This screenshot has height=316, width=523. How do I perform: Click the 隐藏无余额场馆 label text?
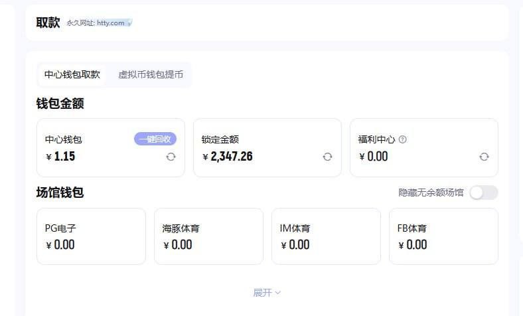pyautogui.click(x=431, y=193)
